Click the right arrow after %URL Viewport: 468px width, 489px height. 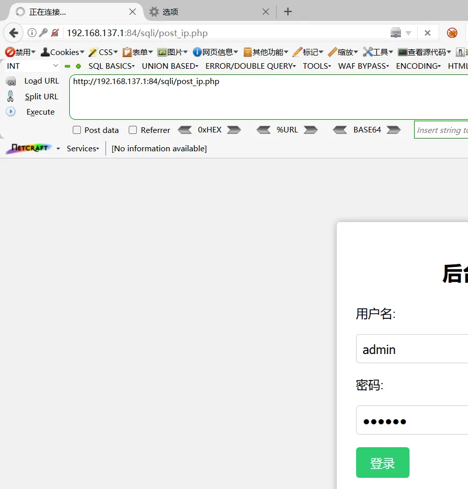(310, 130)
